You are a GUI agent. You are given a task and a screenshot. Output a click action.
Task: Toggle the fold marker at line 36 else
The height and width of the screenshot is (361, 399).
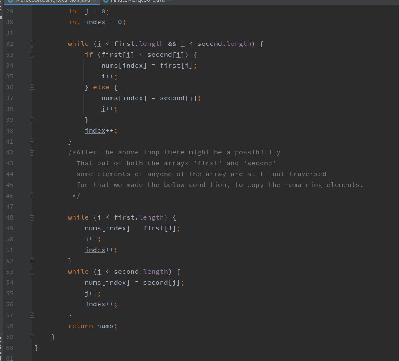[32, 87]
